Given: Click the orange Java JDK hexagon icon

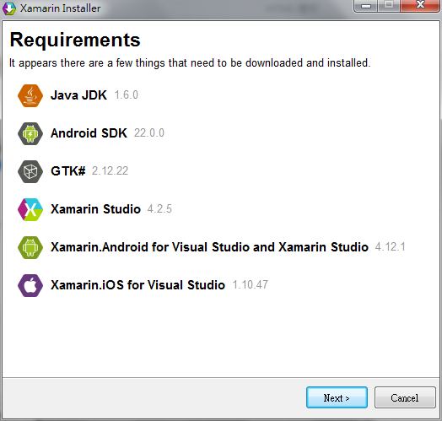Looking at the screenshot, I should click(x=30, y=95).
